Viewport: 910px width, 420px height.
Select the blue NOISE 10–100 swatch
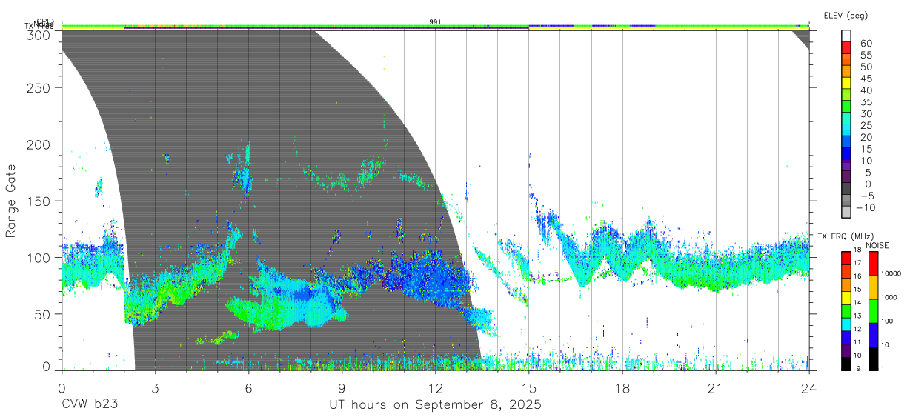click(x=872, y=334)
